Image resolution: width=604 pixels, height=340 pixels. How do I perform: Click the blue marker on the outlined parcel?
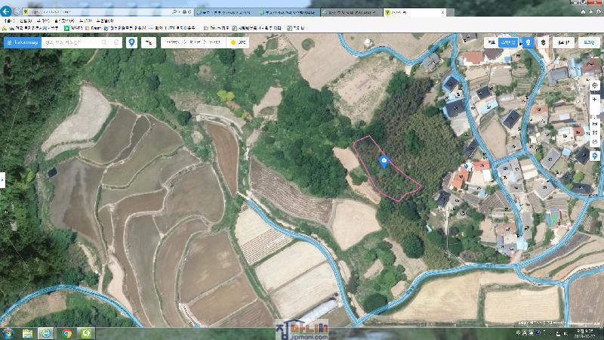pyautogui.click(x=384, y=161)
